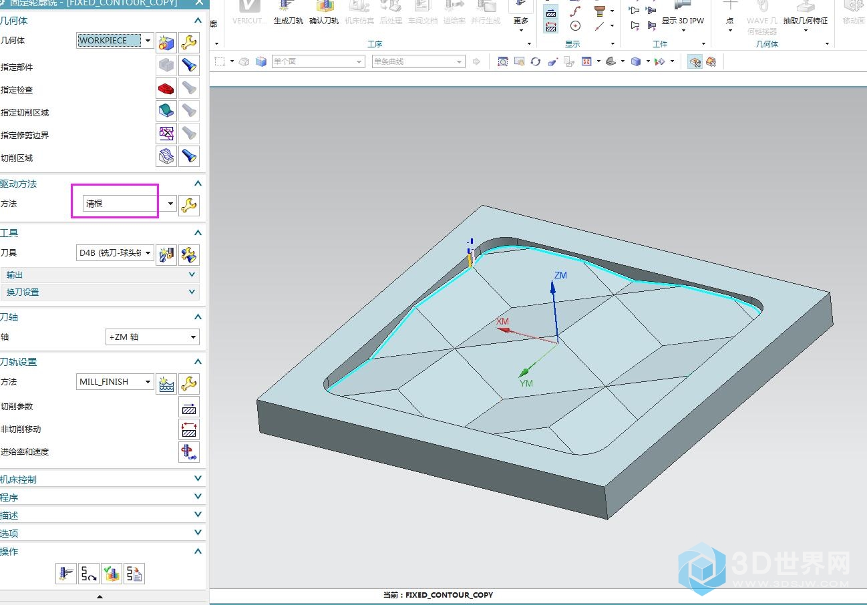Open the MILL_FINISH method dropdown
The height and width of the screenshot is (605, 867).
pyautogui.click(x=148, y=382)
